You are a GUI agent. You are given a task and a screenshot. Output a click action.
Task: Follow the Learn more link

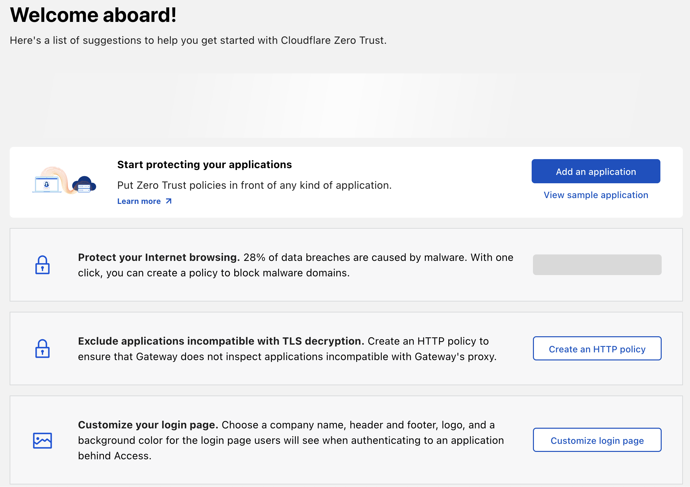click(x=139, y=201)
